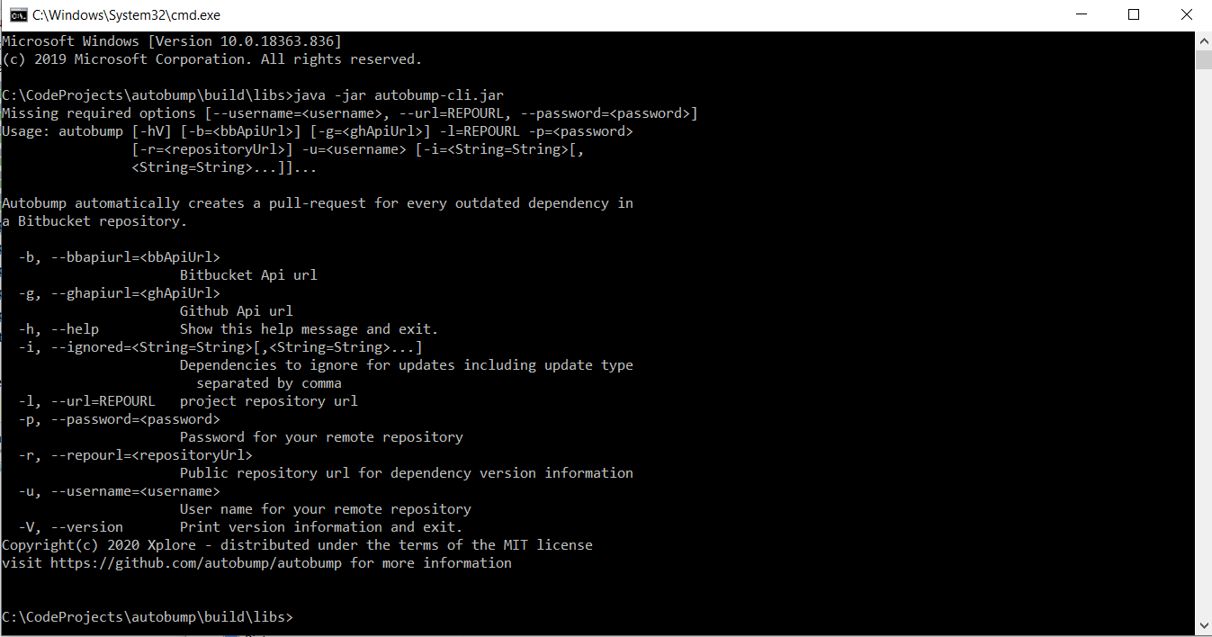Maximize the cmd.exe window
The width and height of the screenshot is (1212, 637).
tap(1134, 14)
